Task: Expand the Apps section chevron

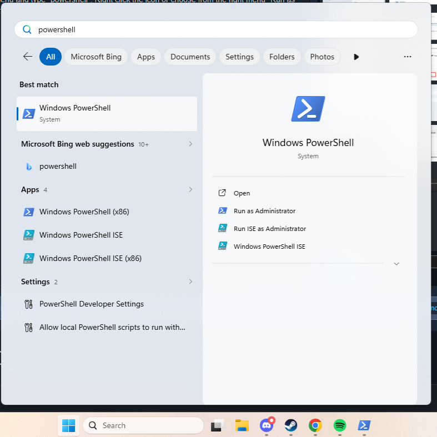Action: point(190,189)
